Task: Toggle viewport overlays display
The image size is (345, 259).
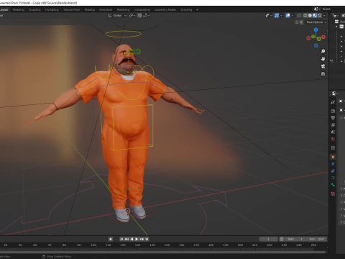Action: tap(288, 15)
